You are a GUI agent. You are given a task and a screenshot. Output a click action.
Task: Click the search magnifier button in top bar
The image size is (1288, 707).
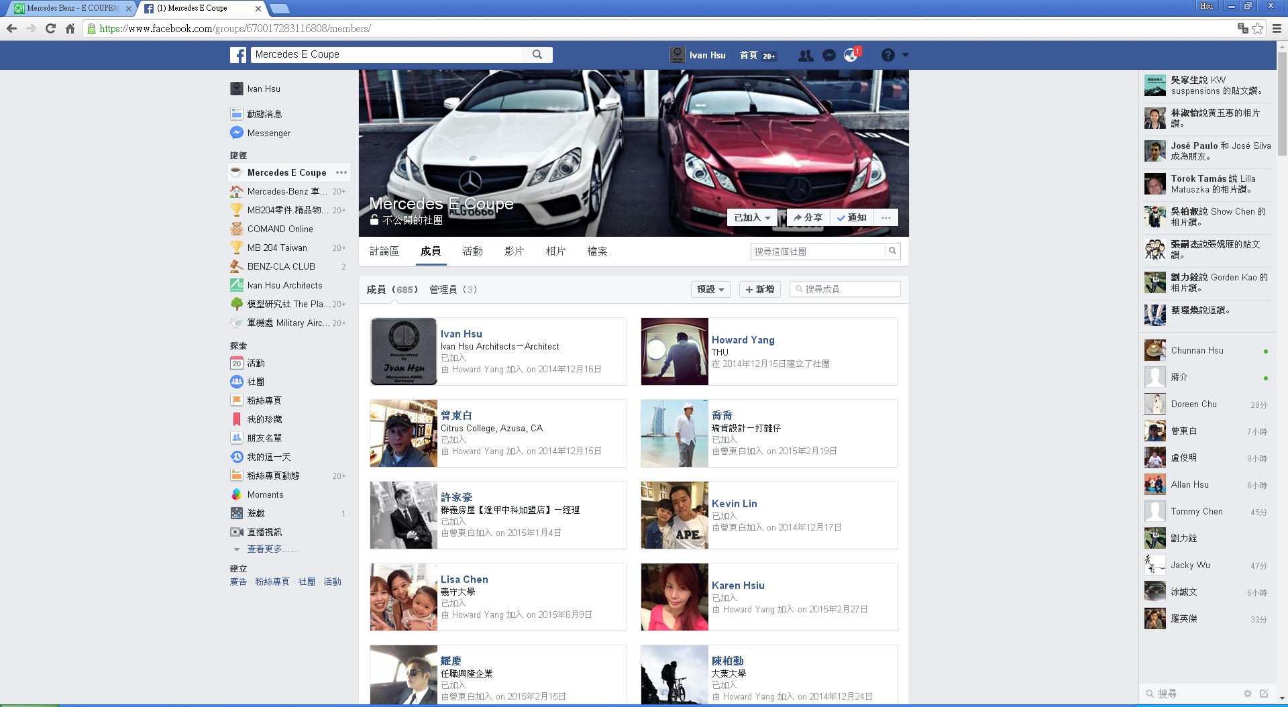click(537, 55)
